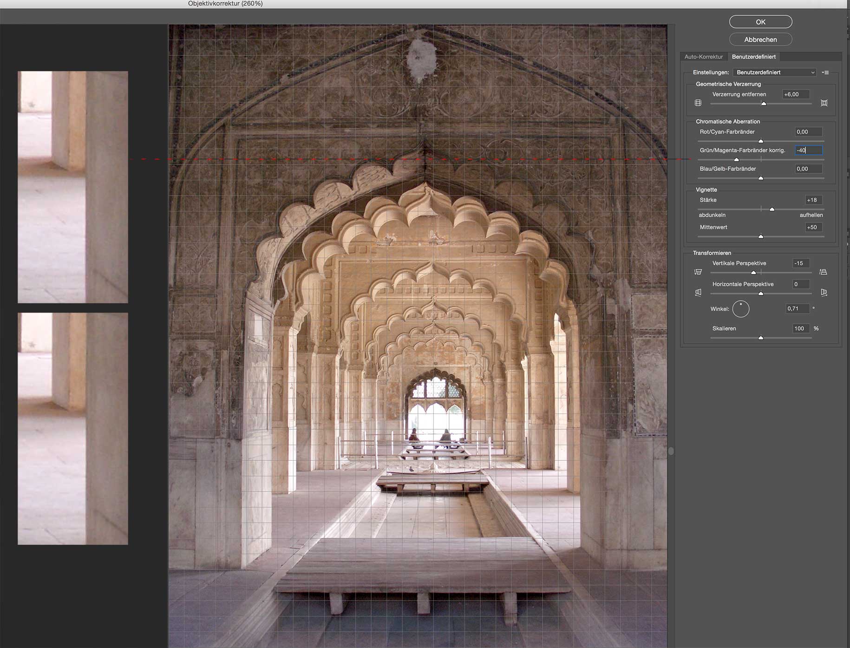
Task: Click the Vertikale Perspektive slider
Action: point(761,272)
